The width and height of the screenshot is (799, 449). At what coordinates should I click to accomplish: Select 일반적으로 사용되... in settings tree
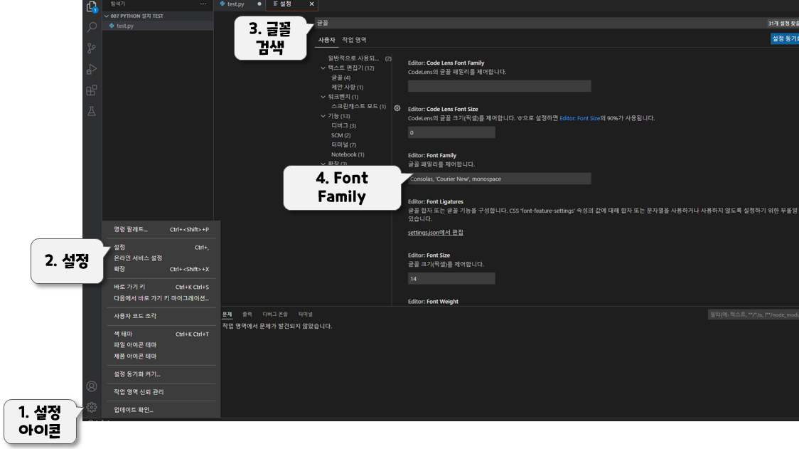(x=353, y=58)
